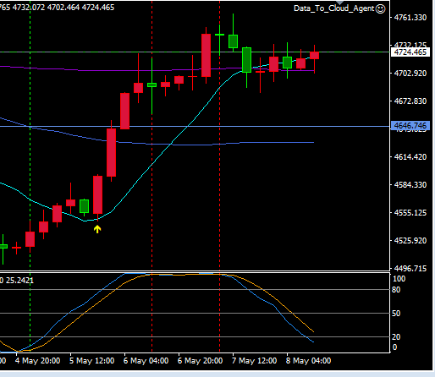Viewport: 435px width, 377px height.
Task: Click the last red candle at the current price
Action: tap(315, 56)
